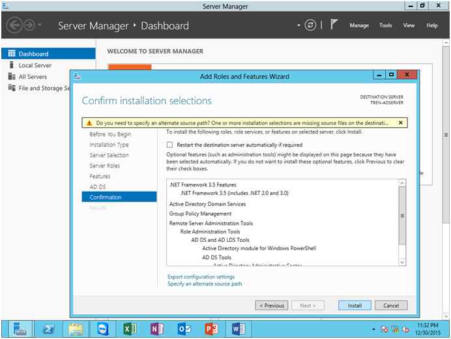Click the Install button

coord(355,306)
